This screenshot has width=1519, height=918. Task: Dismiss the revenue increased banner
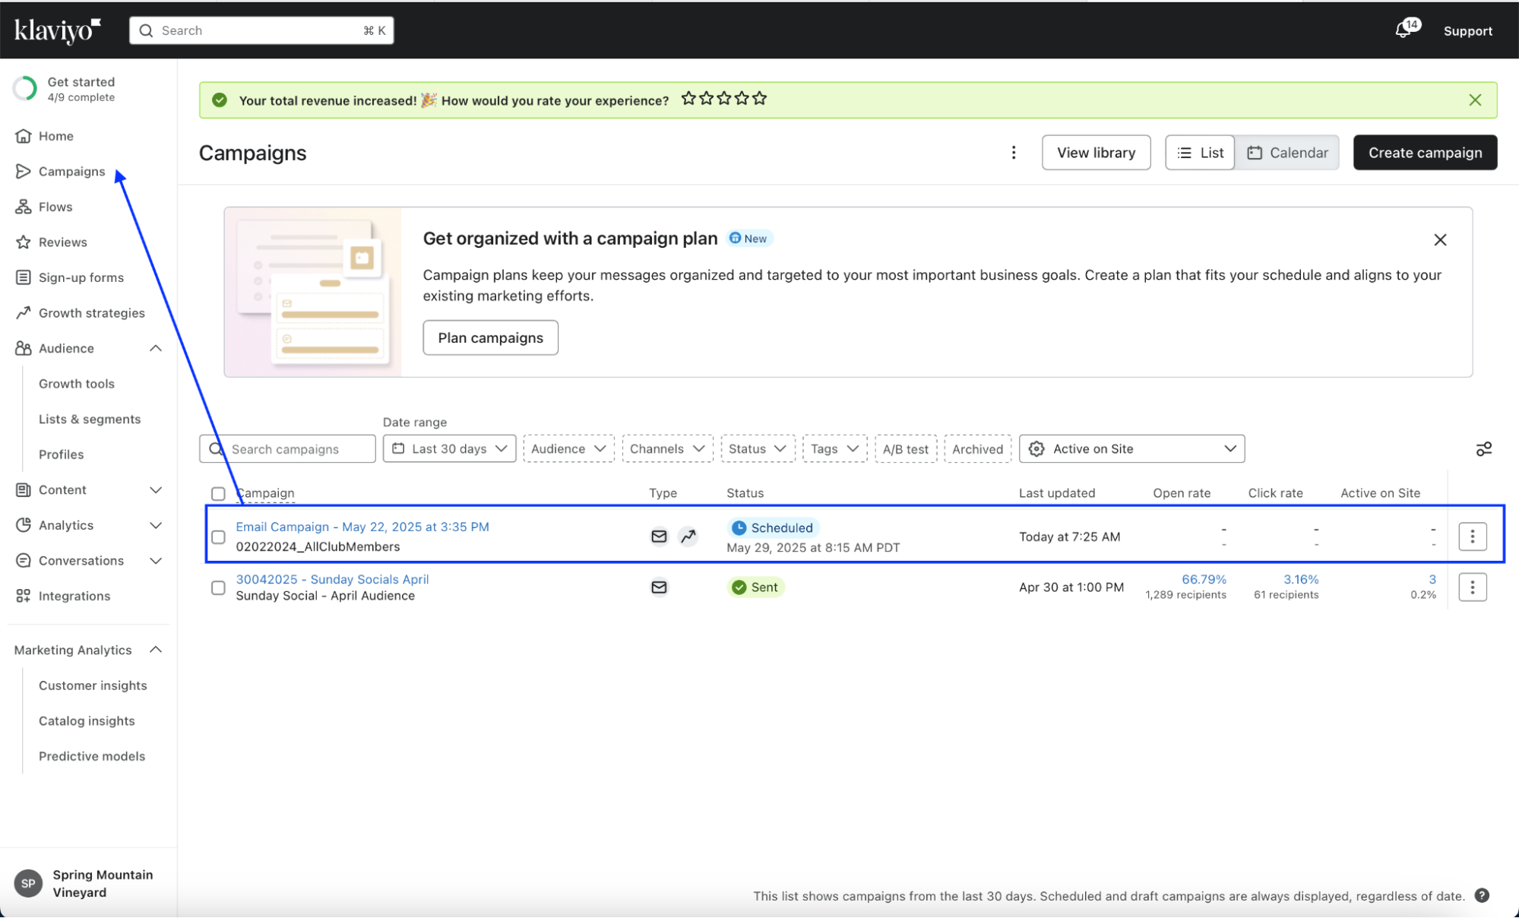(x=1474, y=100)
